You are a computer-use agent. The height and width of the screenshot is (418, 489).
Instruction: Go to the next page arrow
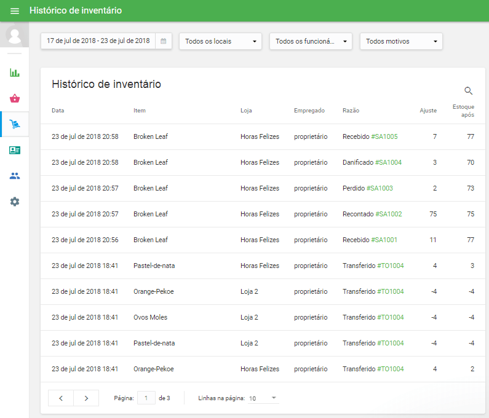click(x=86, y=398)
